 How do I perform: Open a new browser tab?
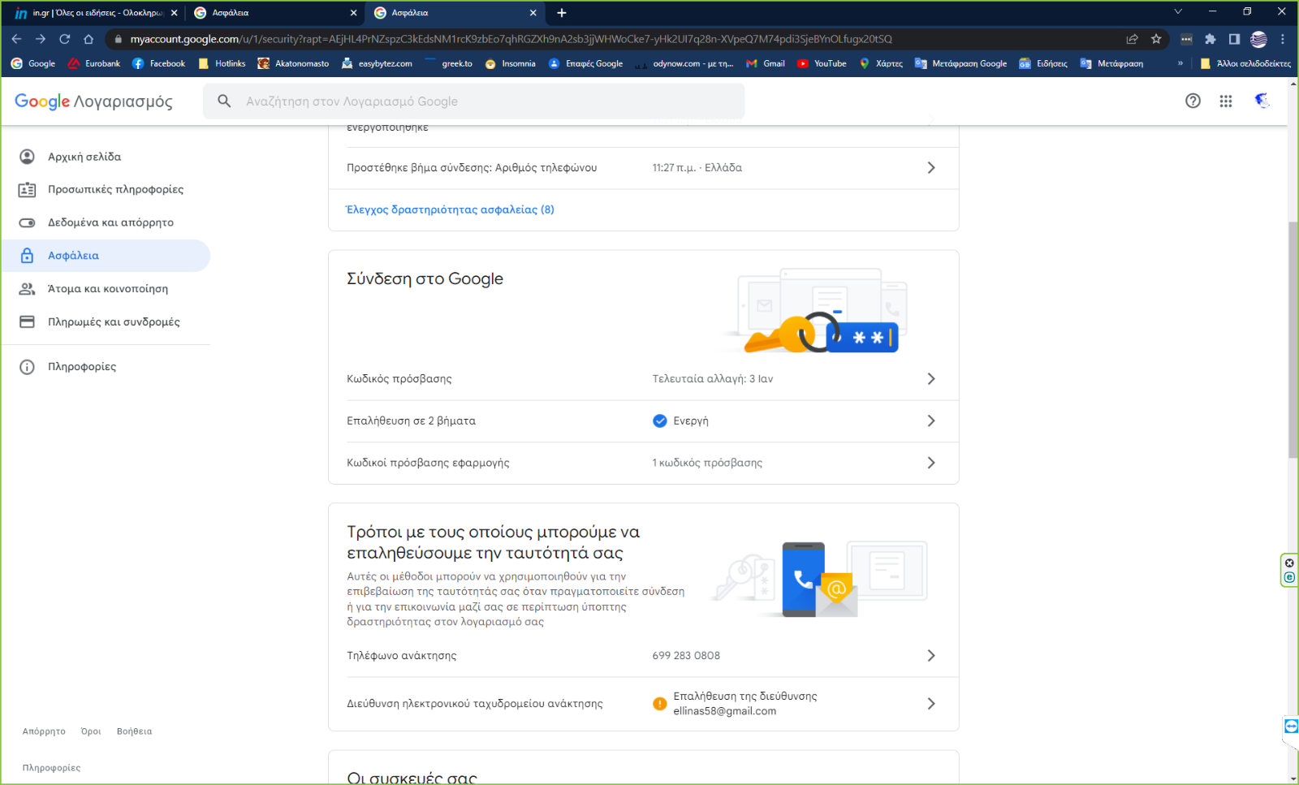click(562, 13)
